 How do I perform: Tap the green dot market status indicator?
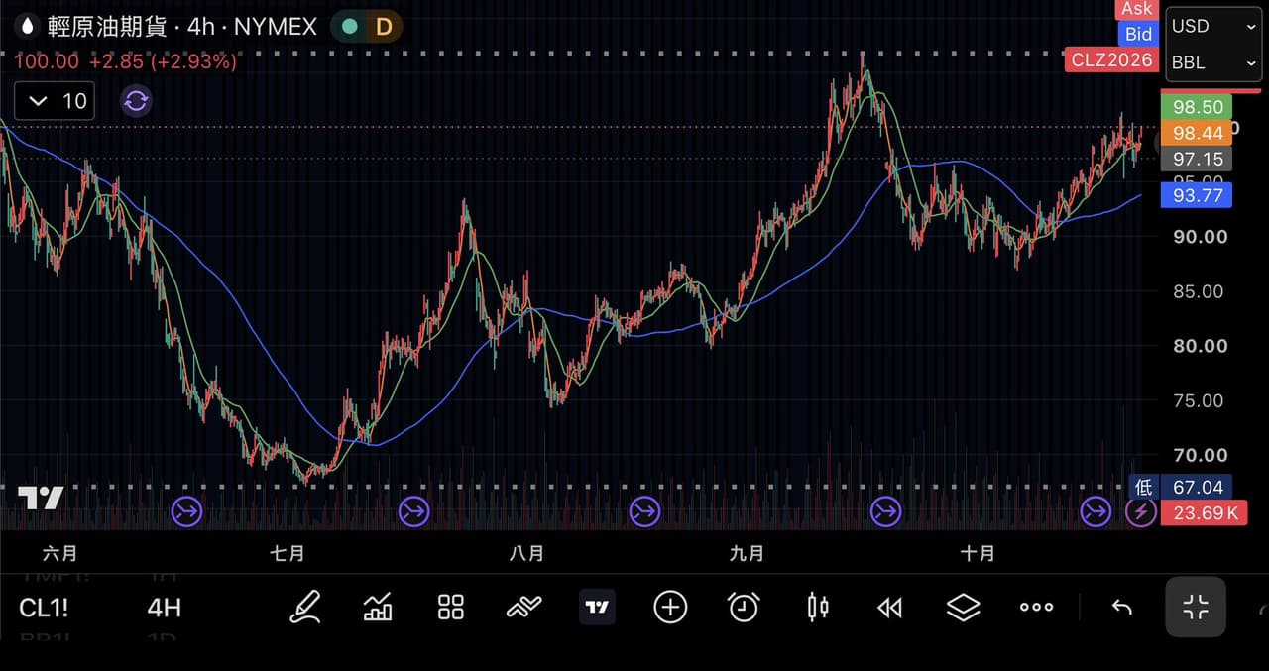point(349,27)
